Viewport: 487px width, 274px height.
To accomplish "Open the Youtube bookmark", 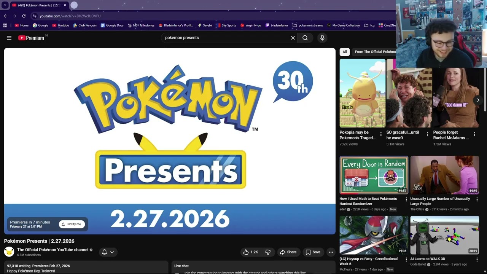I will click(x=60, y=25).
